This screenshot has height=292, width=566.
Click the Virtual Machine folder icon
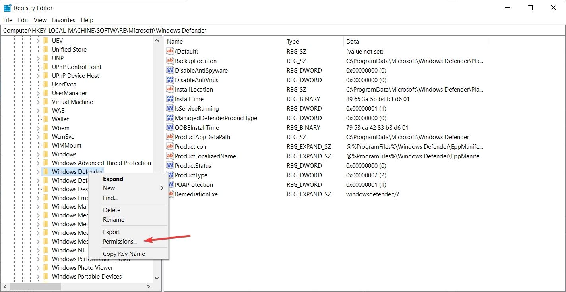point(46,102)
